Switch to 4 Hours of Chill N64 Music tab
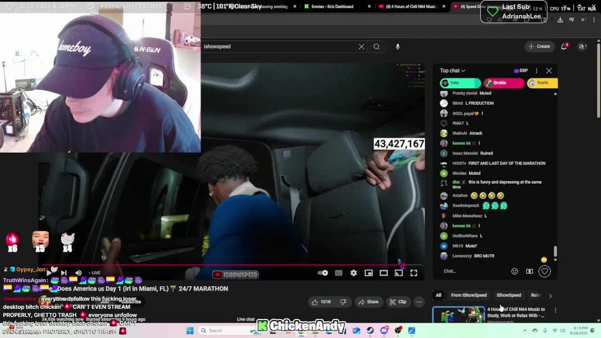The width and height of the screenshot is (601, 338). tap(411, 7)
